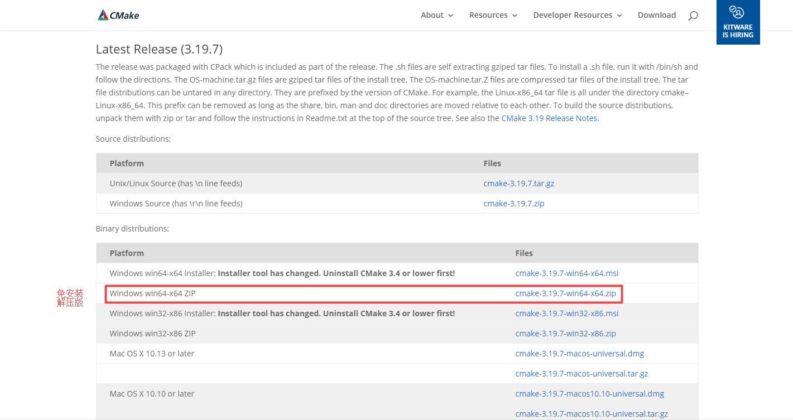Click Windows win64-x64 ZIP row text
This screenshot has height=420, width=793.
(152, 293)
